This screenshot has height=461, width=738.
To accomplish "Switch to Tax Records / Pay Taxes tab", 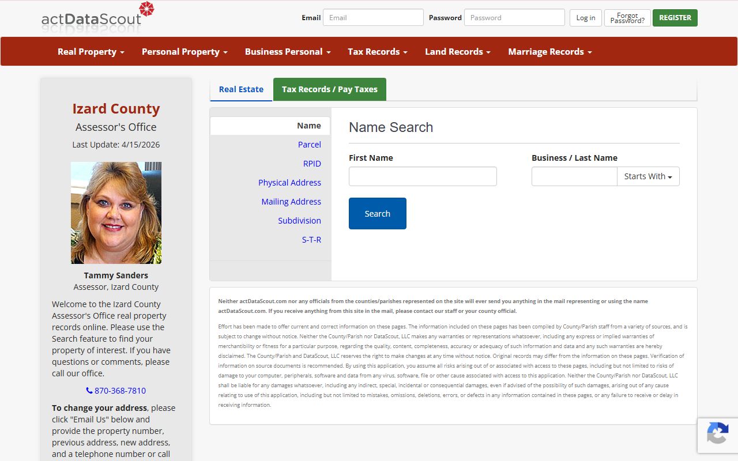I will (x=330, y=89).
